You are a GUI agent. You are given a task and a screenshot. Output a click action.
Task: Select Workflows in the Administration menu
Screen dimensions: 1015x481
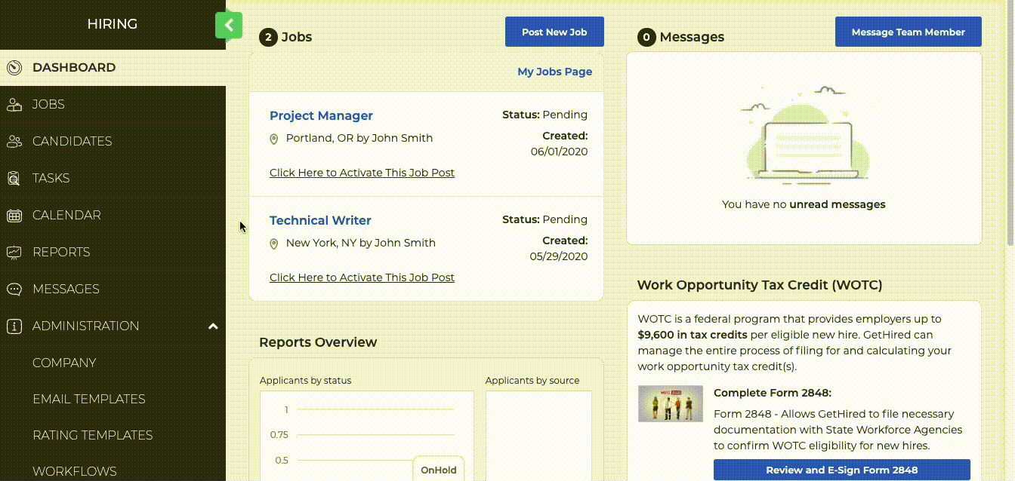click(x=74, y=470)
